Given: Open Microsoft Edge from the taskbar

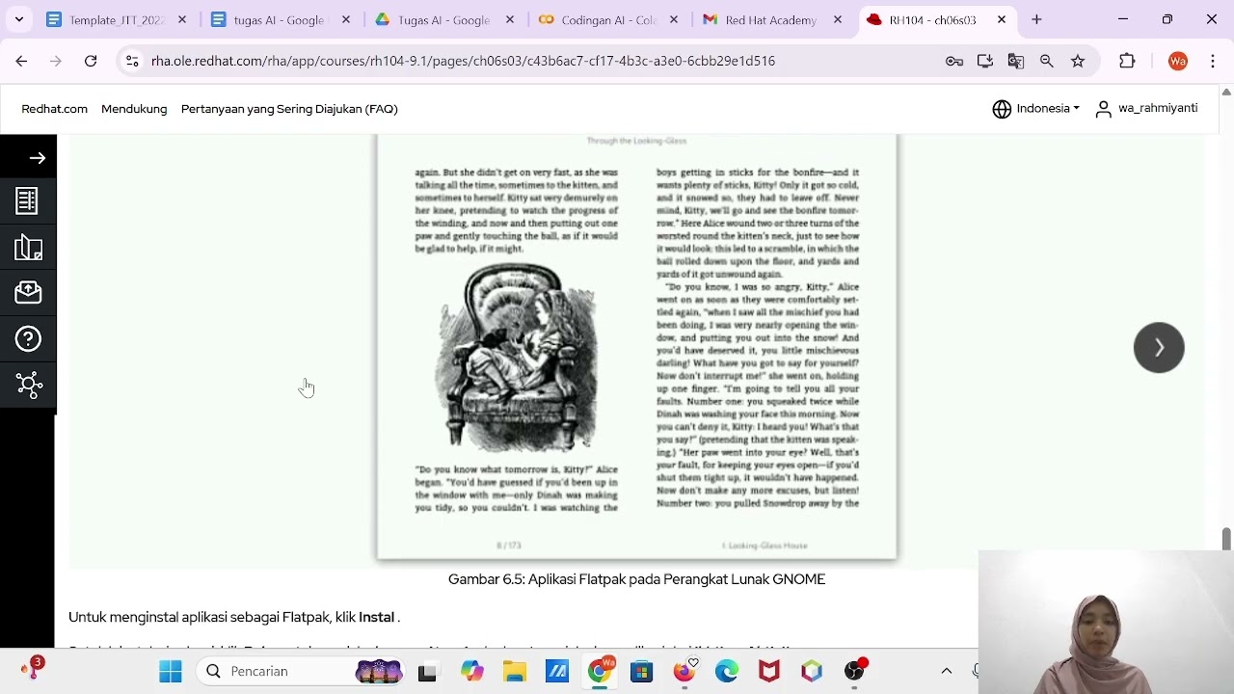Looking at the screenshot, I should point(726,671).
